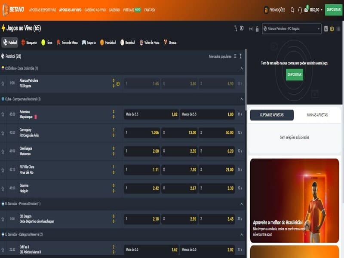344x258 pixels.
Task: Select the Handebol sport filter
Action: tap(108, 42)
